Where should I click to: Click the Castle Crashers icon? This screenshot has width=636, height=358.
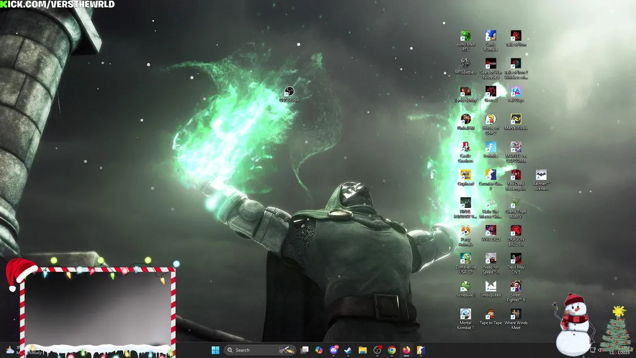pyautogui.click(x=466, y=152)
